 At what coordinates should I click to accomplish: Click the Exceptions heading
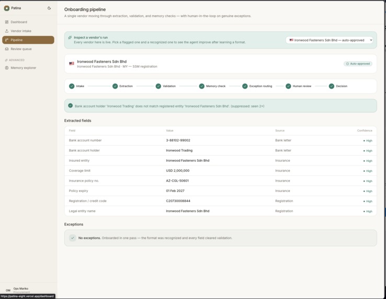(74, 224)
